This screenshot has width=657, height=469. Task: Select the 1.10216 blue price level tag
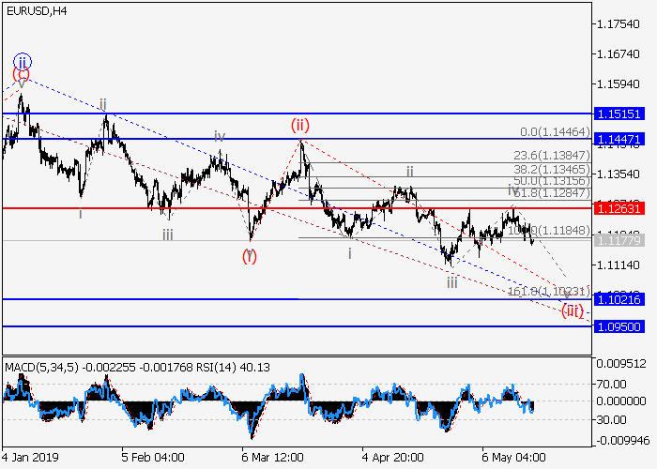point(623,299)
